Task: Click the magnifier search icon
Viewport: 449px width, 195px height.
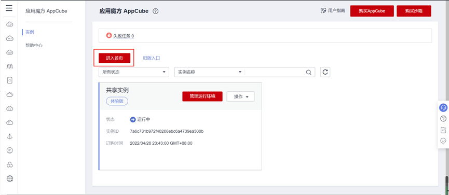Action: [308, 72]
